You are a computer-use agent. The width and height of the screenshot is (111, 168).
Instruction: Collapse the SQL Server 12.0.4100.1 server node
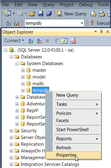coord(6,50)
